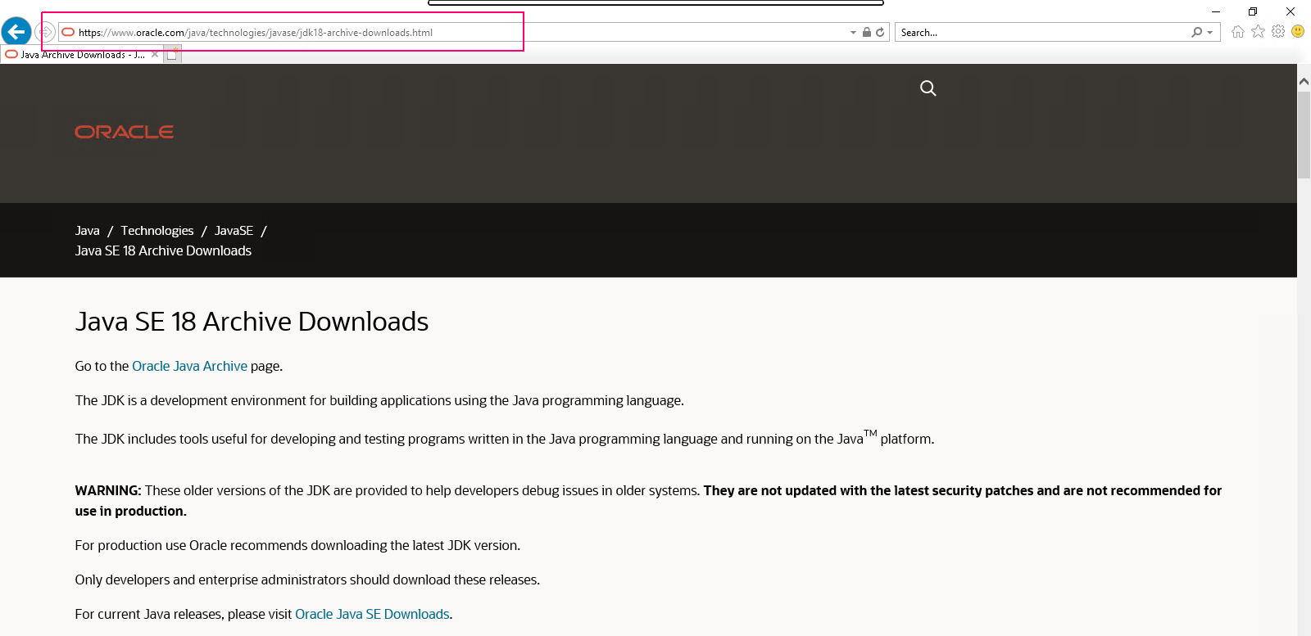Restore down the browser window
Viewport: 1311px width, 636px height.
(1253, 11)
